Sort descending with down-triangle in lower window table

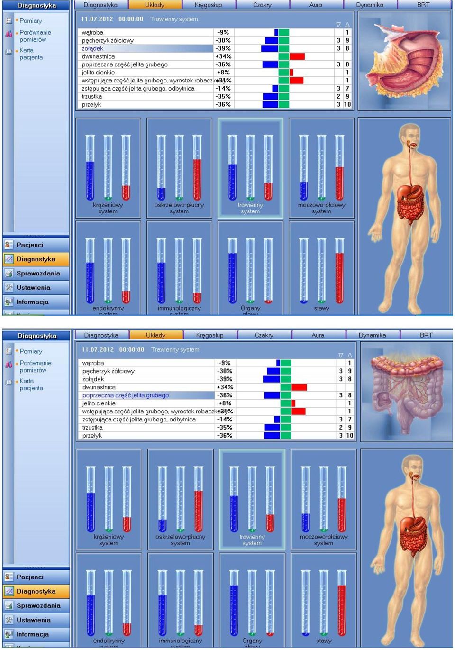340,355
